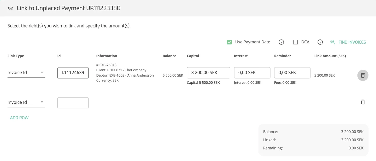Click Interest 0,00 SEK hint text
Image resolution: width=376 pixels, height=161 pixels.
[x=248, y=83]
